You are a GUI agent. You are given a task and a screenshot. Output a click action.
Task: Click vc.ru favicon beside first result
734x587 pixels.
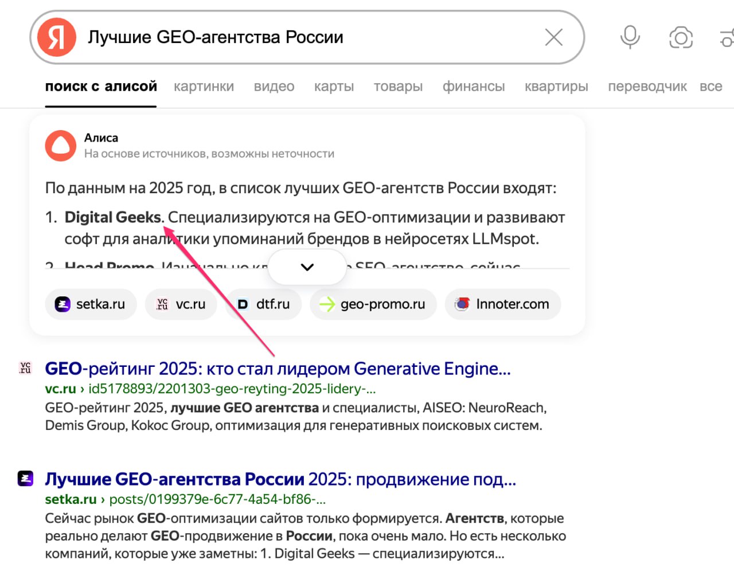click(26, 367)
